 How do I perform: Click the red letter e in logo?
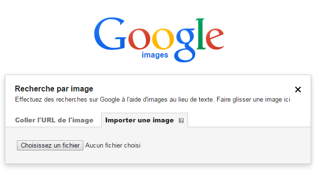coord(215,39)
